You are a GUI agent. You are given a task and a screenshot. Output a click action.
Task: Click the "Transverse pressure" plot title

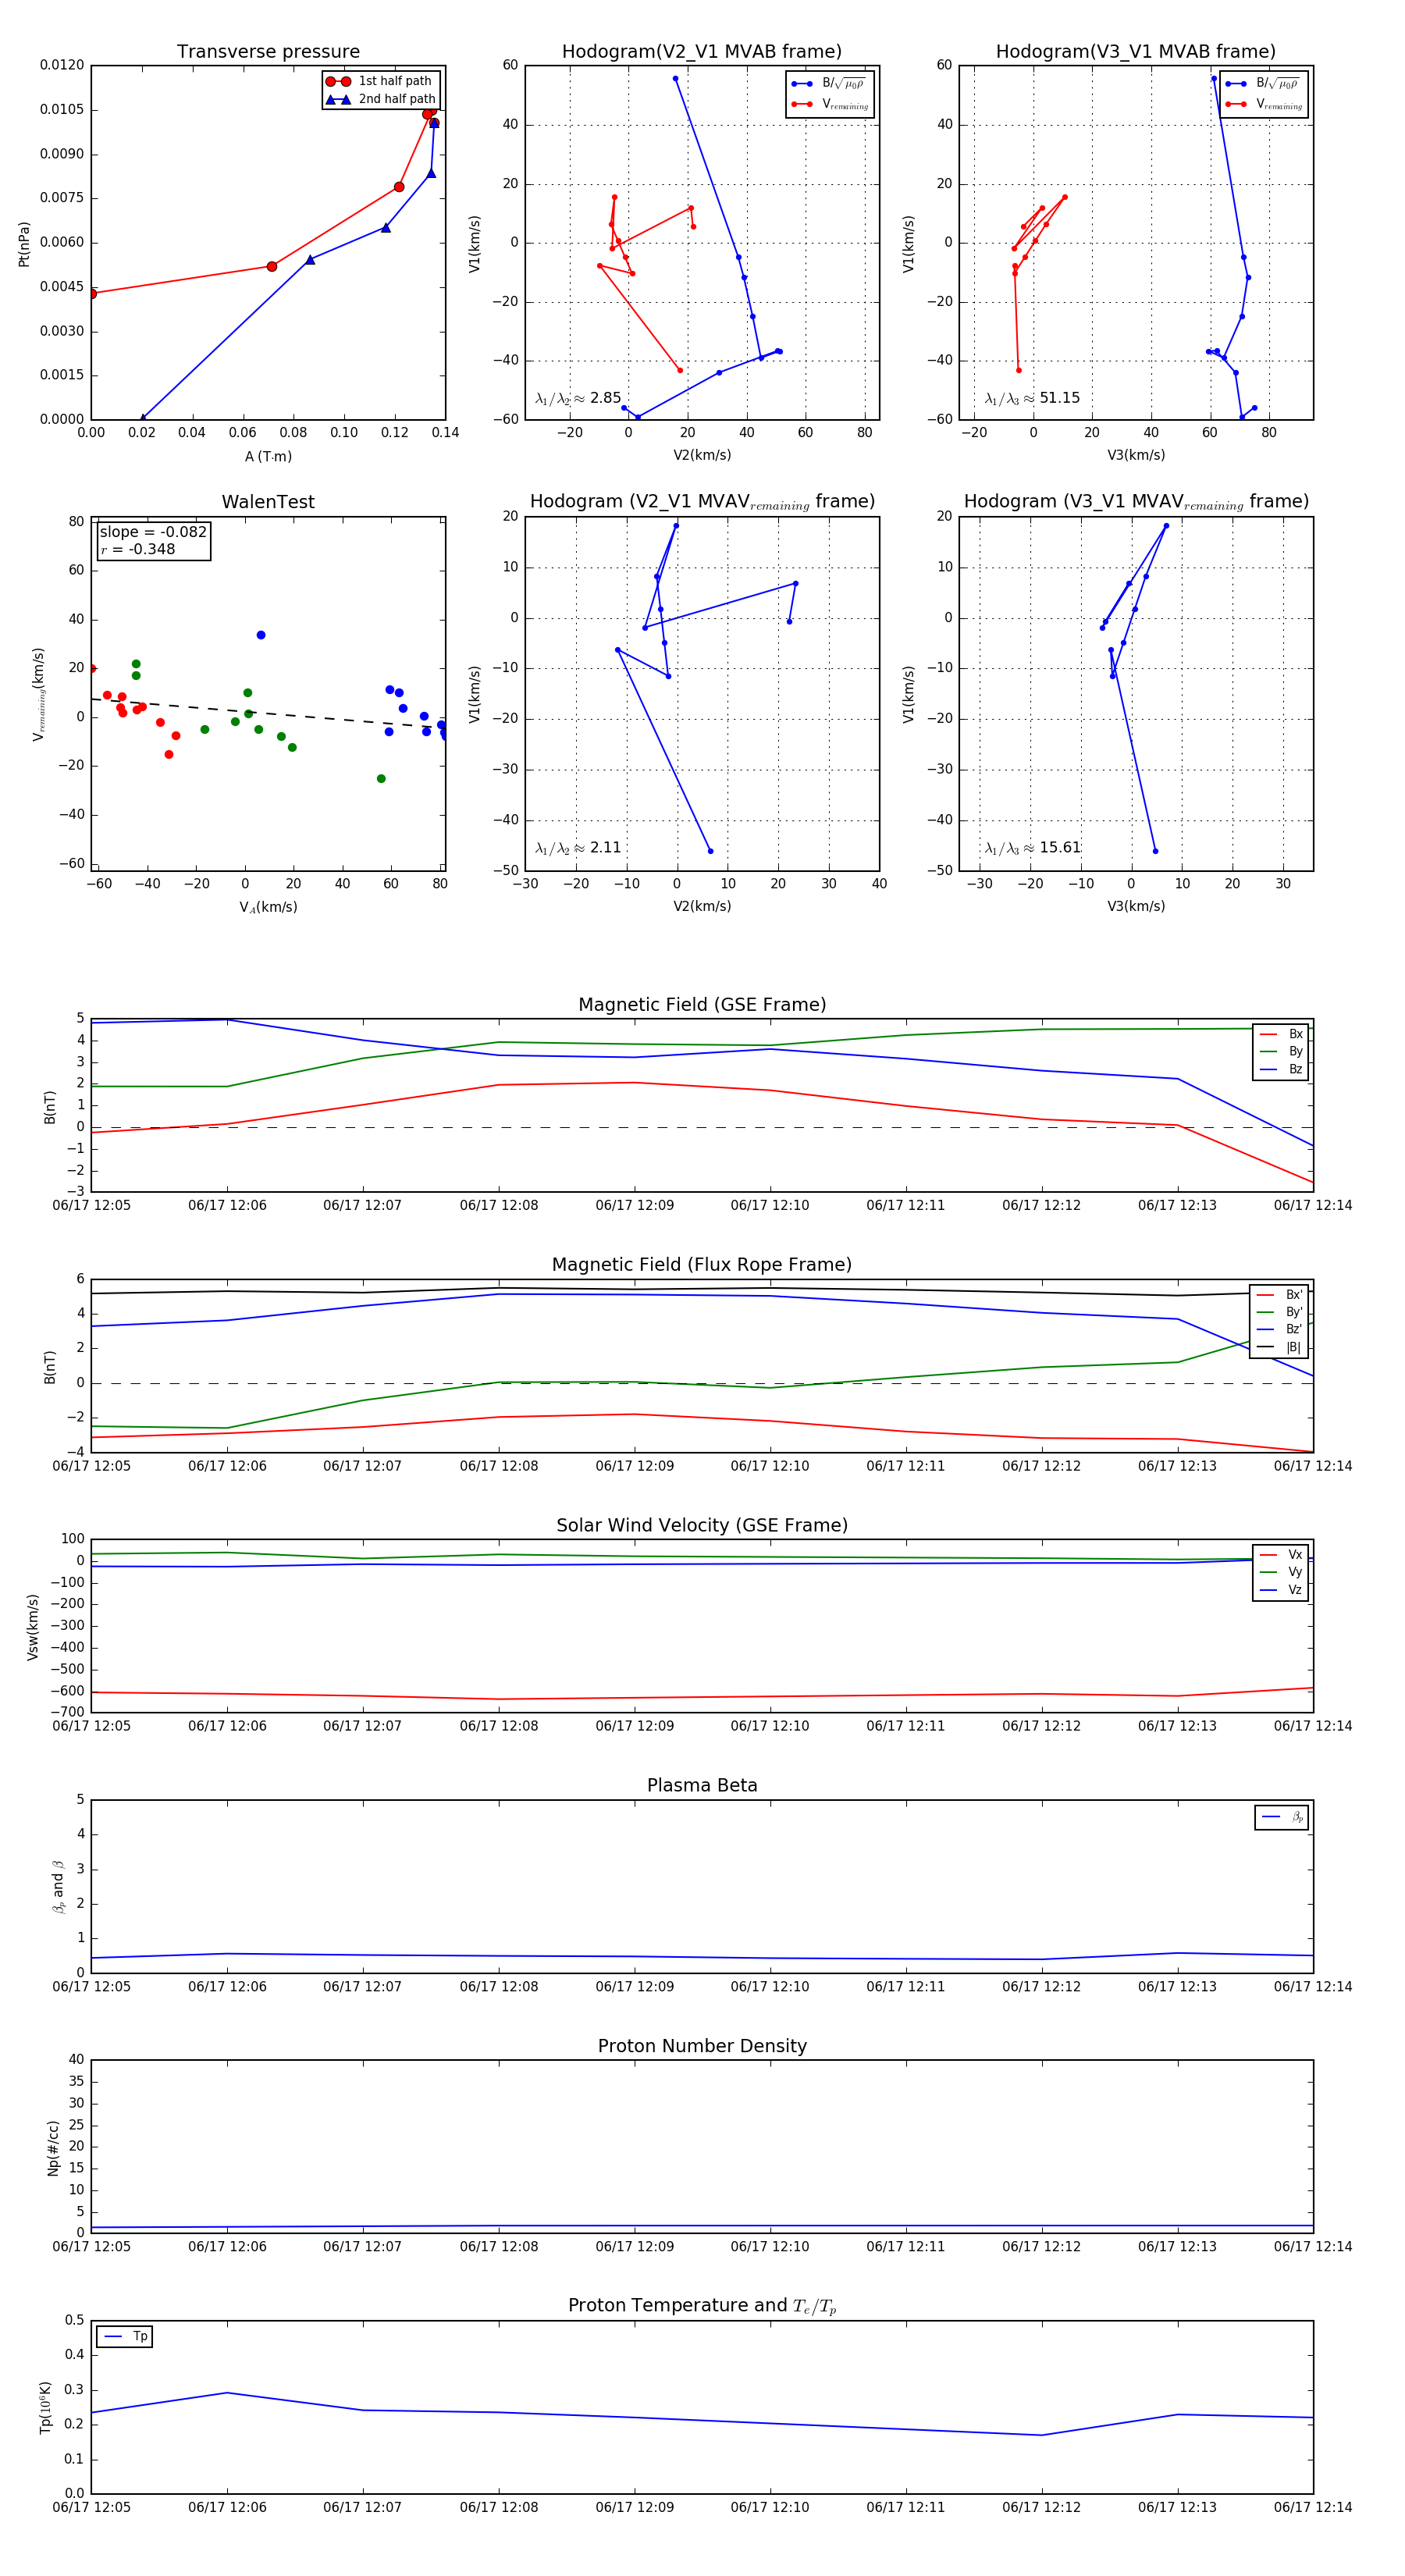[268, 52]
